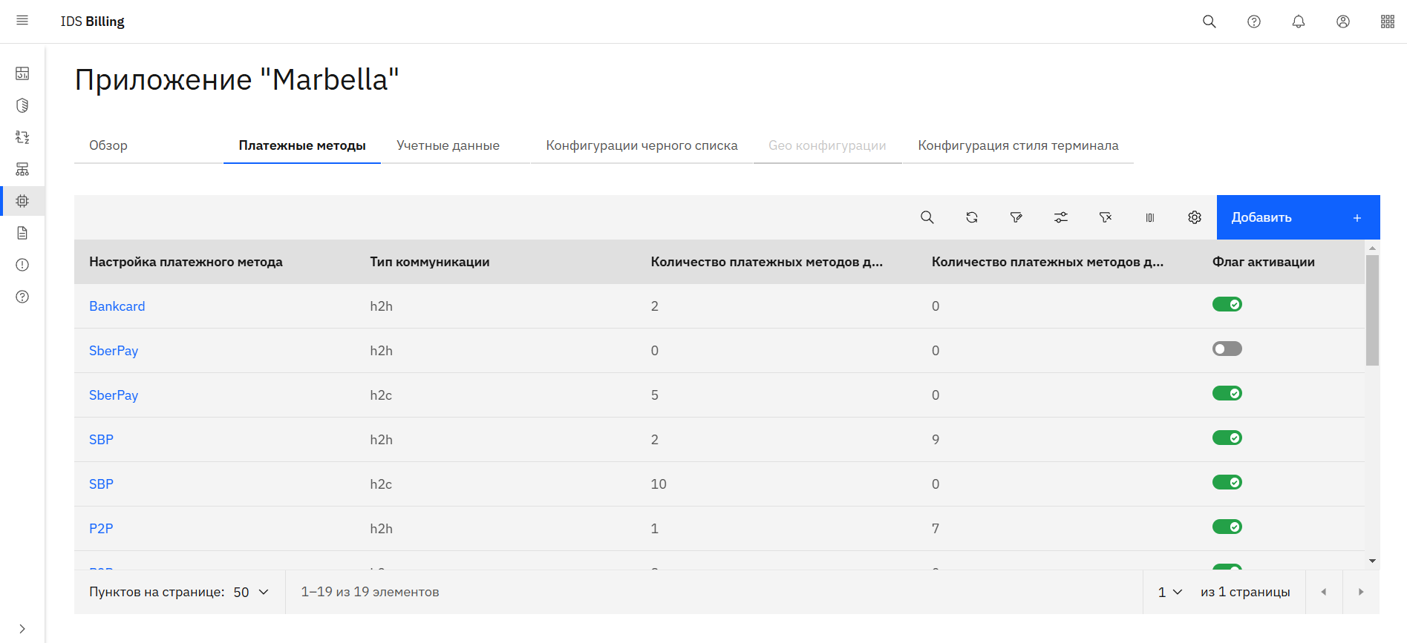Open table settings gear icon
This screenshot has height=643, width=1407.
[x=1194, y=217]
